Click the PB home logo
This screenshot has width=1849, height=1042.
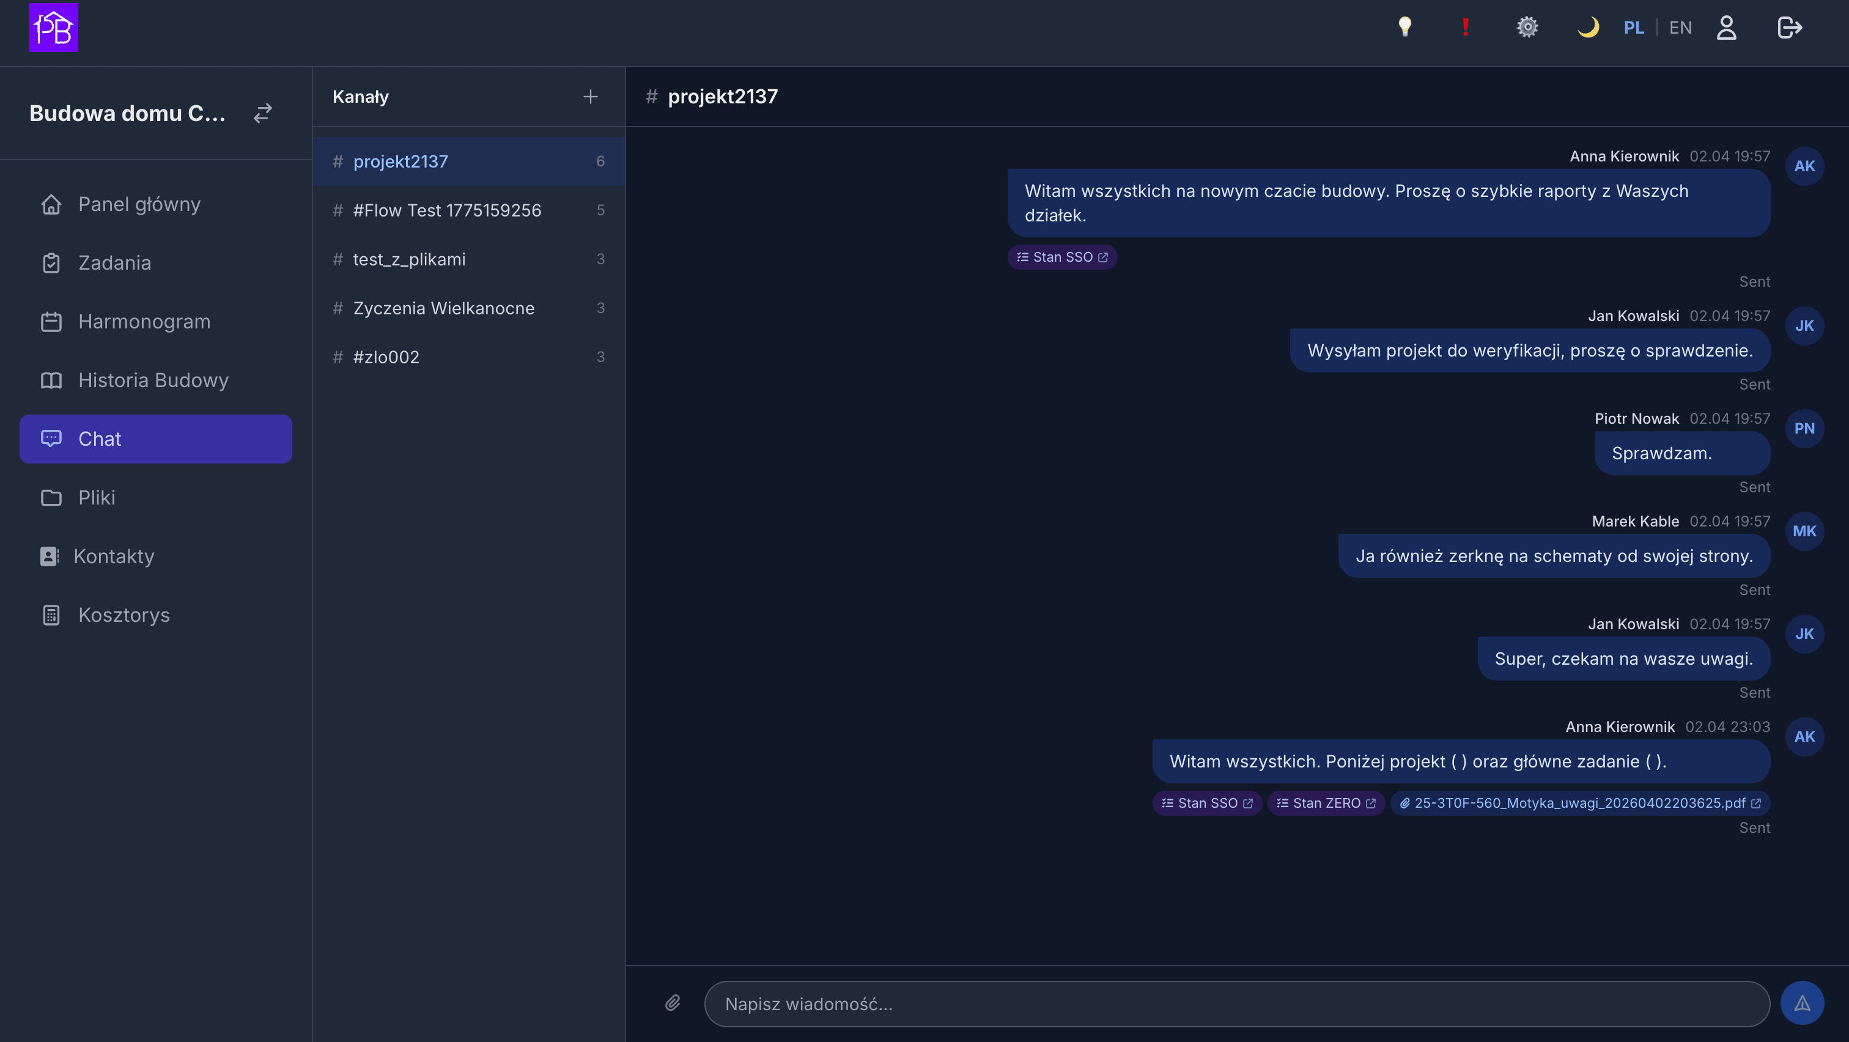pyautogui.click(x=54, y=28)
